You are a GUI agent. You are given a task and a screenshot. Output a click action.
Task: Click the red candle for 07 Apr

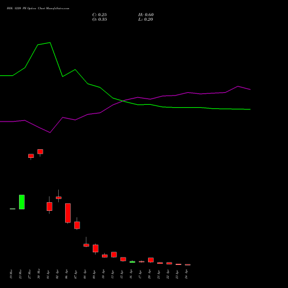[x=77, y=225]
